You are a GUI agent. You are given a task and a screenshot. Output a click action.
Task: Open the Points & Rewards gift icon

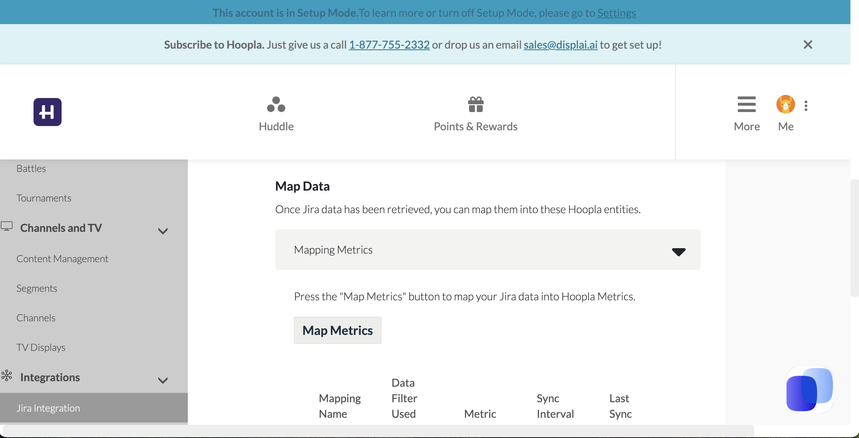(475, 104)
